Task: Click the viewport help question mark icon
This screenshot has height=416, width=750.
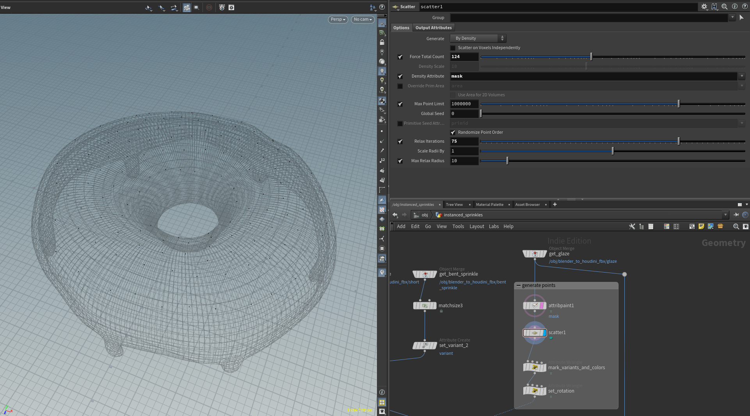Action: 382,7
